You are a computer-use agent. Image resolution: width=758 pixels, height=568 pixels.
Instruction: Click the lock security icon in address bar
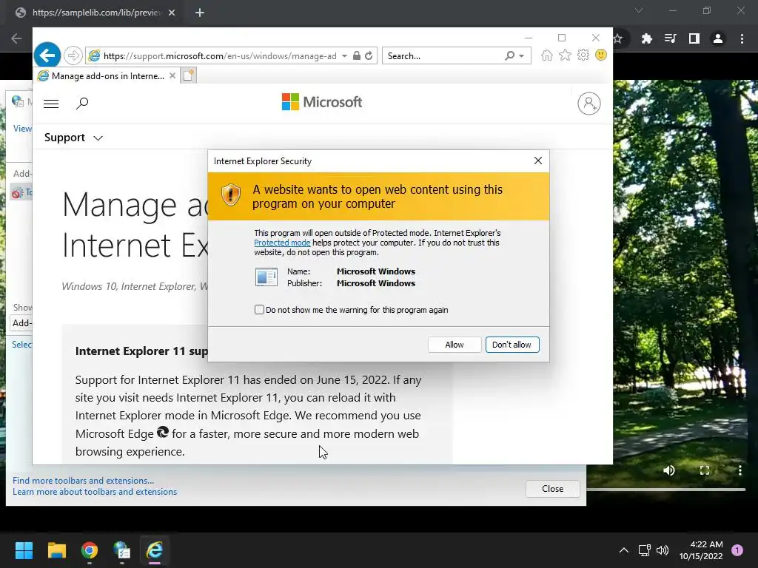[356, 55]
